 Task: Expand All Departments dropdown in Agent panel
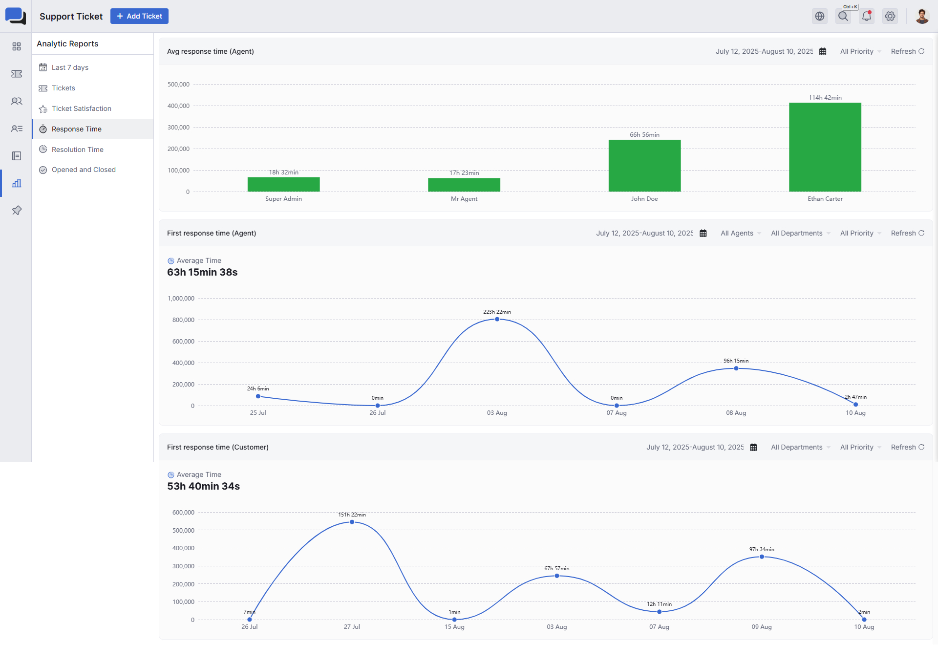pos(800,234)
